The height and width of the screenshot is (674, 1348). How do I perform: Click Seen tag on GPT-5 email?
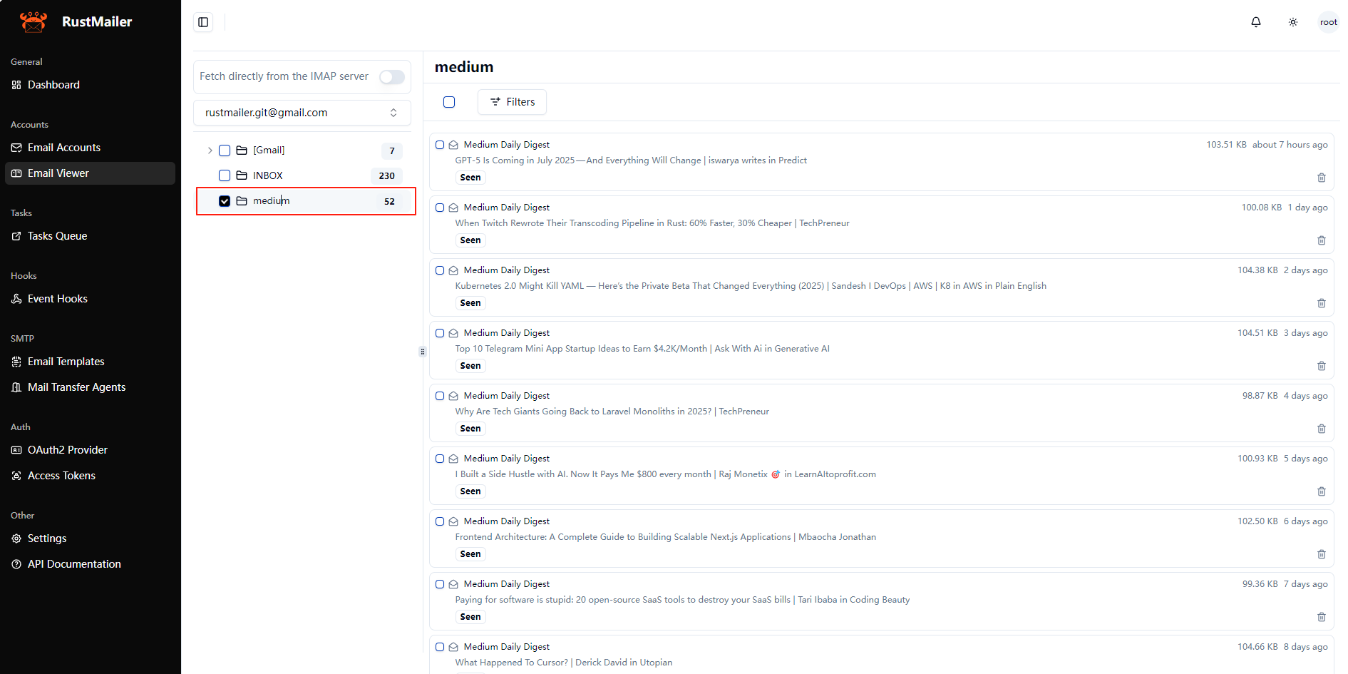470,178
